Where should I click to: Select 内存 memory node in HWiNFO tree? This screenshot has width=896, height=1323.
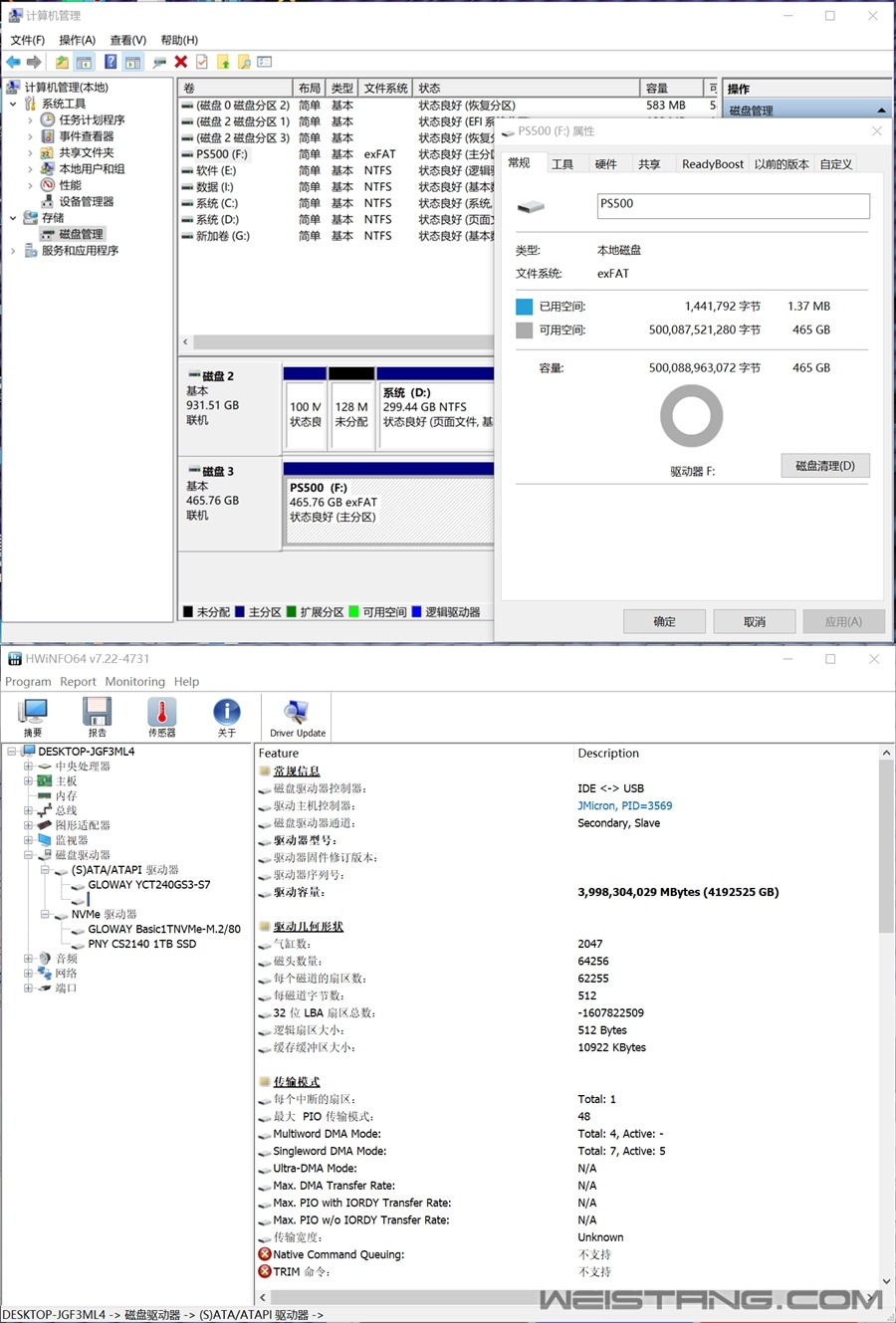click(x=66, y=796)
